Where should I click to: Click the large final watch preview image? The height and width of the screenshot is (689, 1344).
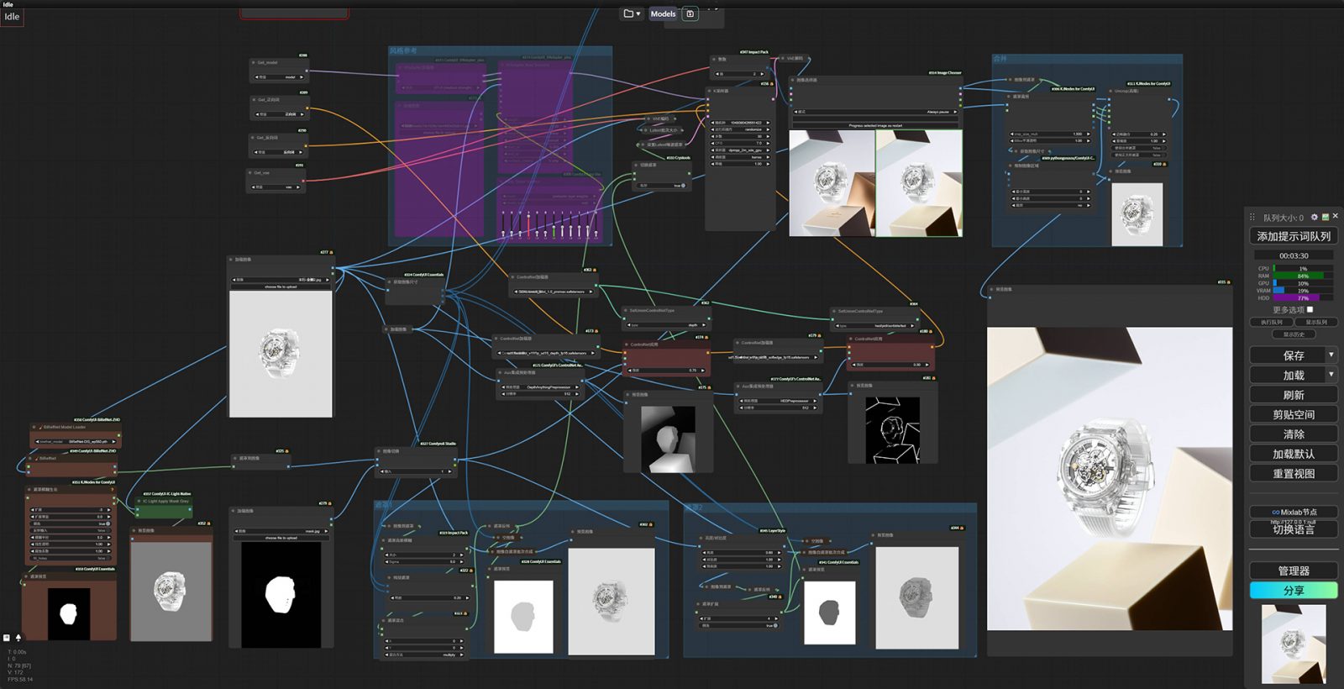pos(1110,479)
